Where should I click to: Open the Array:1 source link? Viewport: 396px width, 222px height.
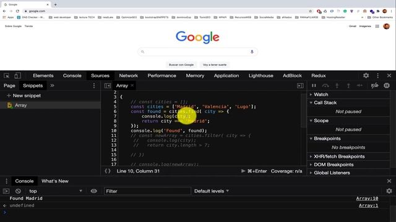tap(368, 205)
